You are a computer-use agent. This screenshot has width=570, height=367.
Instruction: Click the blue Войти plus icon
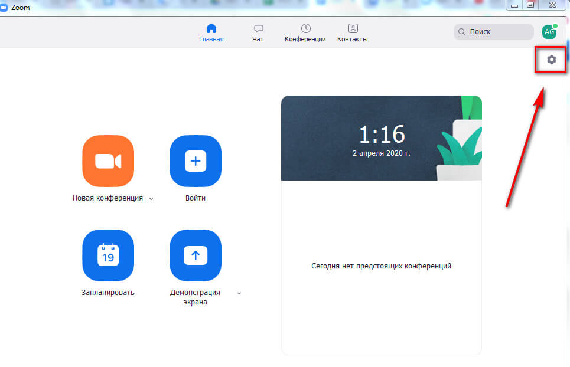point(196,160)
